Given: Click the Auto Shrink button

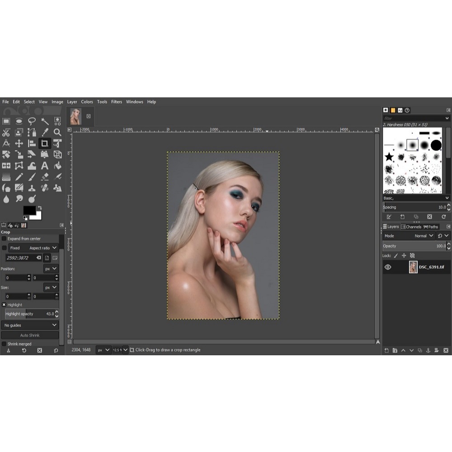Looking at the screenshot, I should coord(30,335).
